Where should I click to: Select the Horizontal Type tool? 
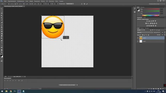click(2, 43)
